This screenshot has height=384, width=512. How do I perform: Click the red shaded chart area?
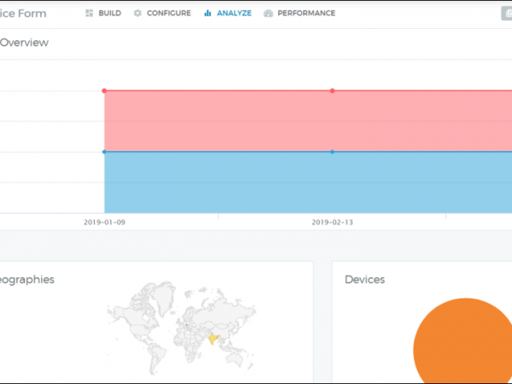[x=256, y=121]
